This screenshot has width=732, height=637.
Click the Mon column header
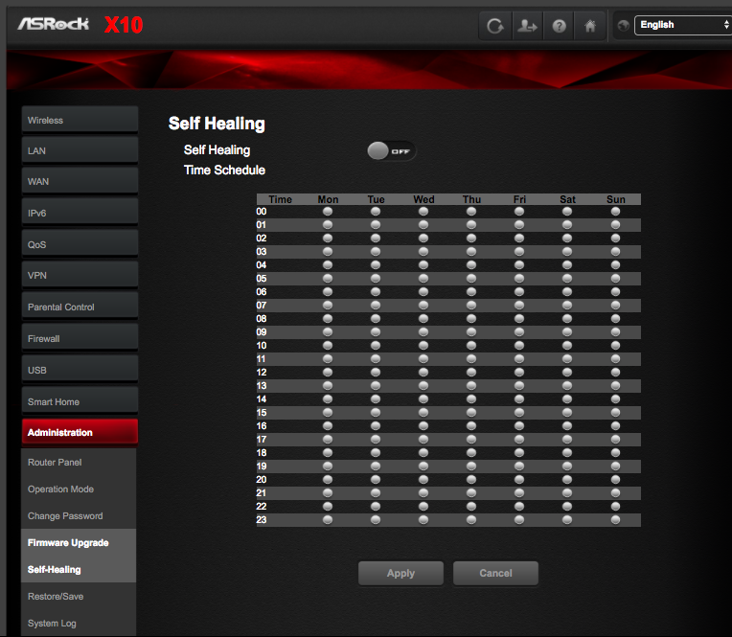pyautogui.click(x=328, y=199)
